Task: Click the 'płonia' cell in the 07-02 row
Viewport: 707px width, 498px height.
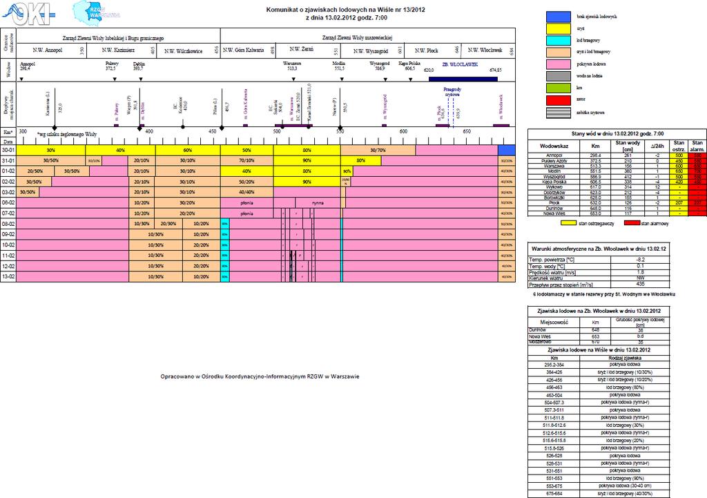Action: (246, 213)
